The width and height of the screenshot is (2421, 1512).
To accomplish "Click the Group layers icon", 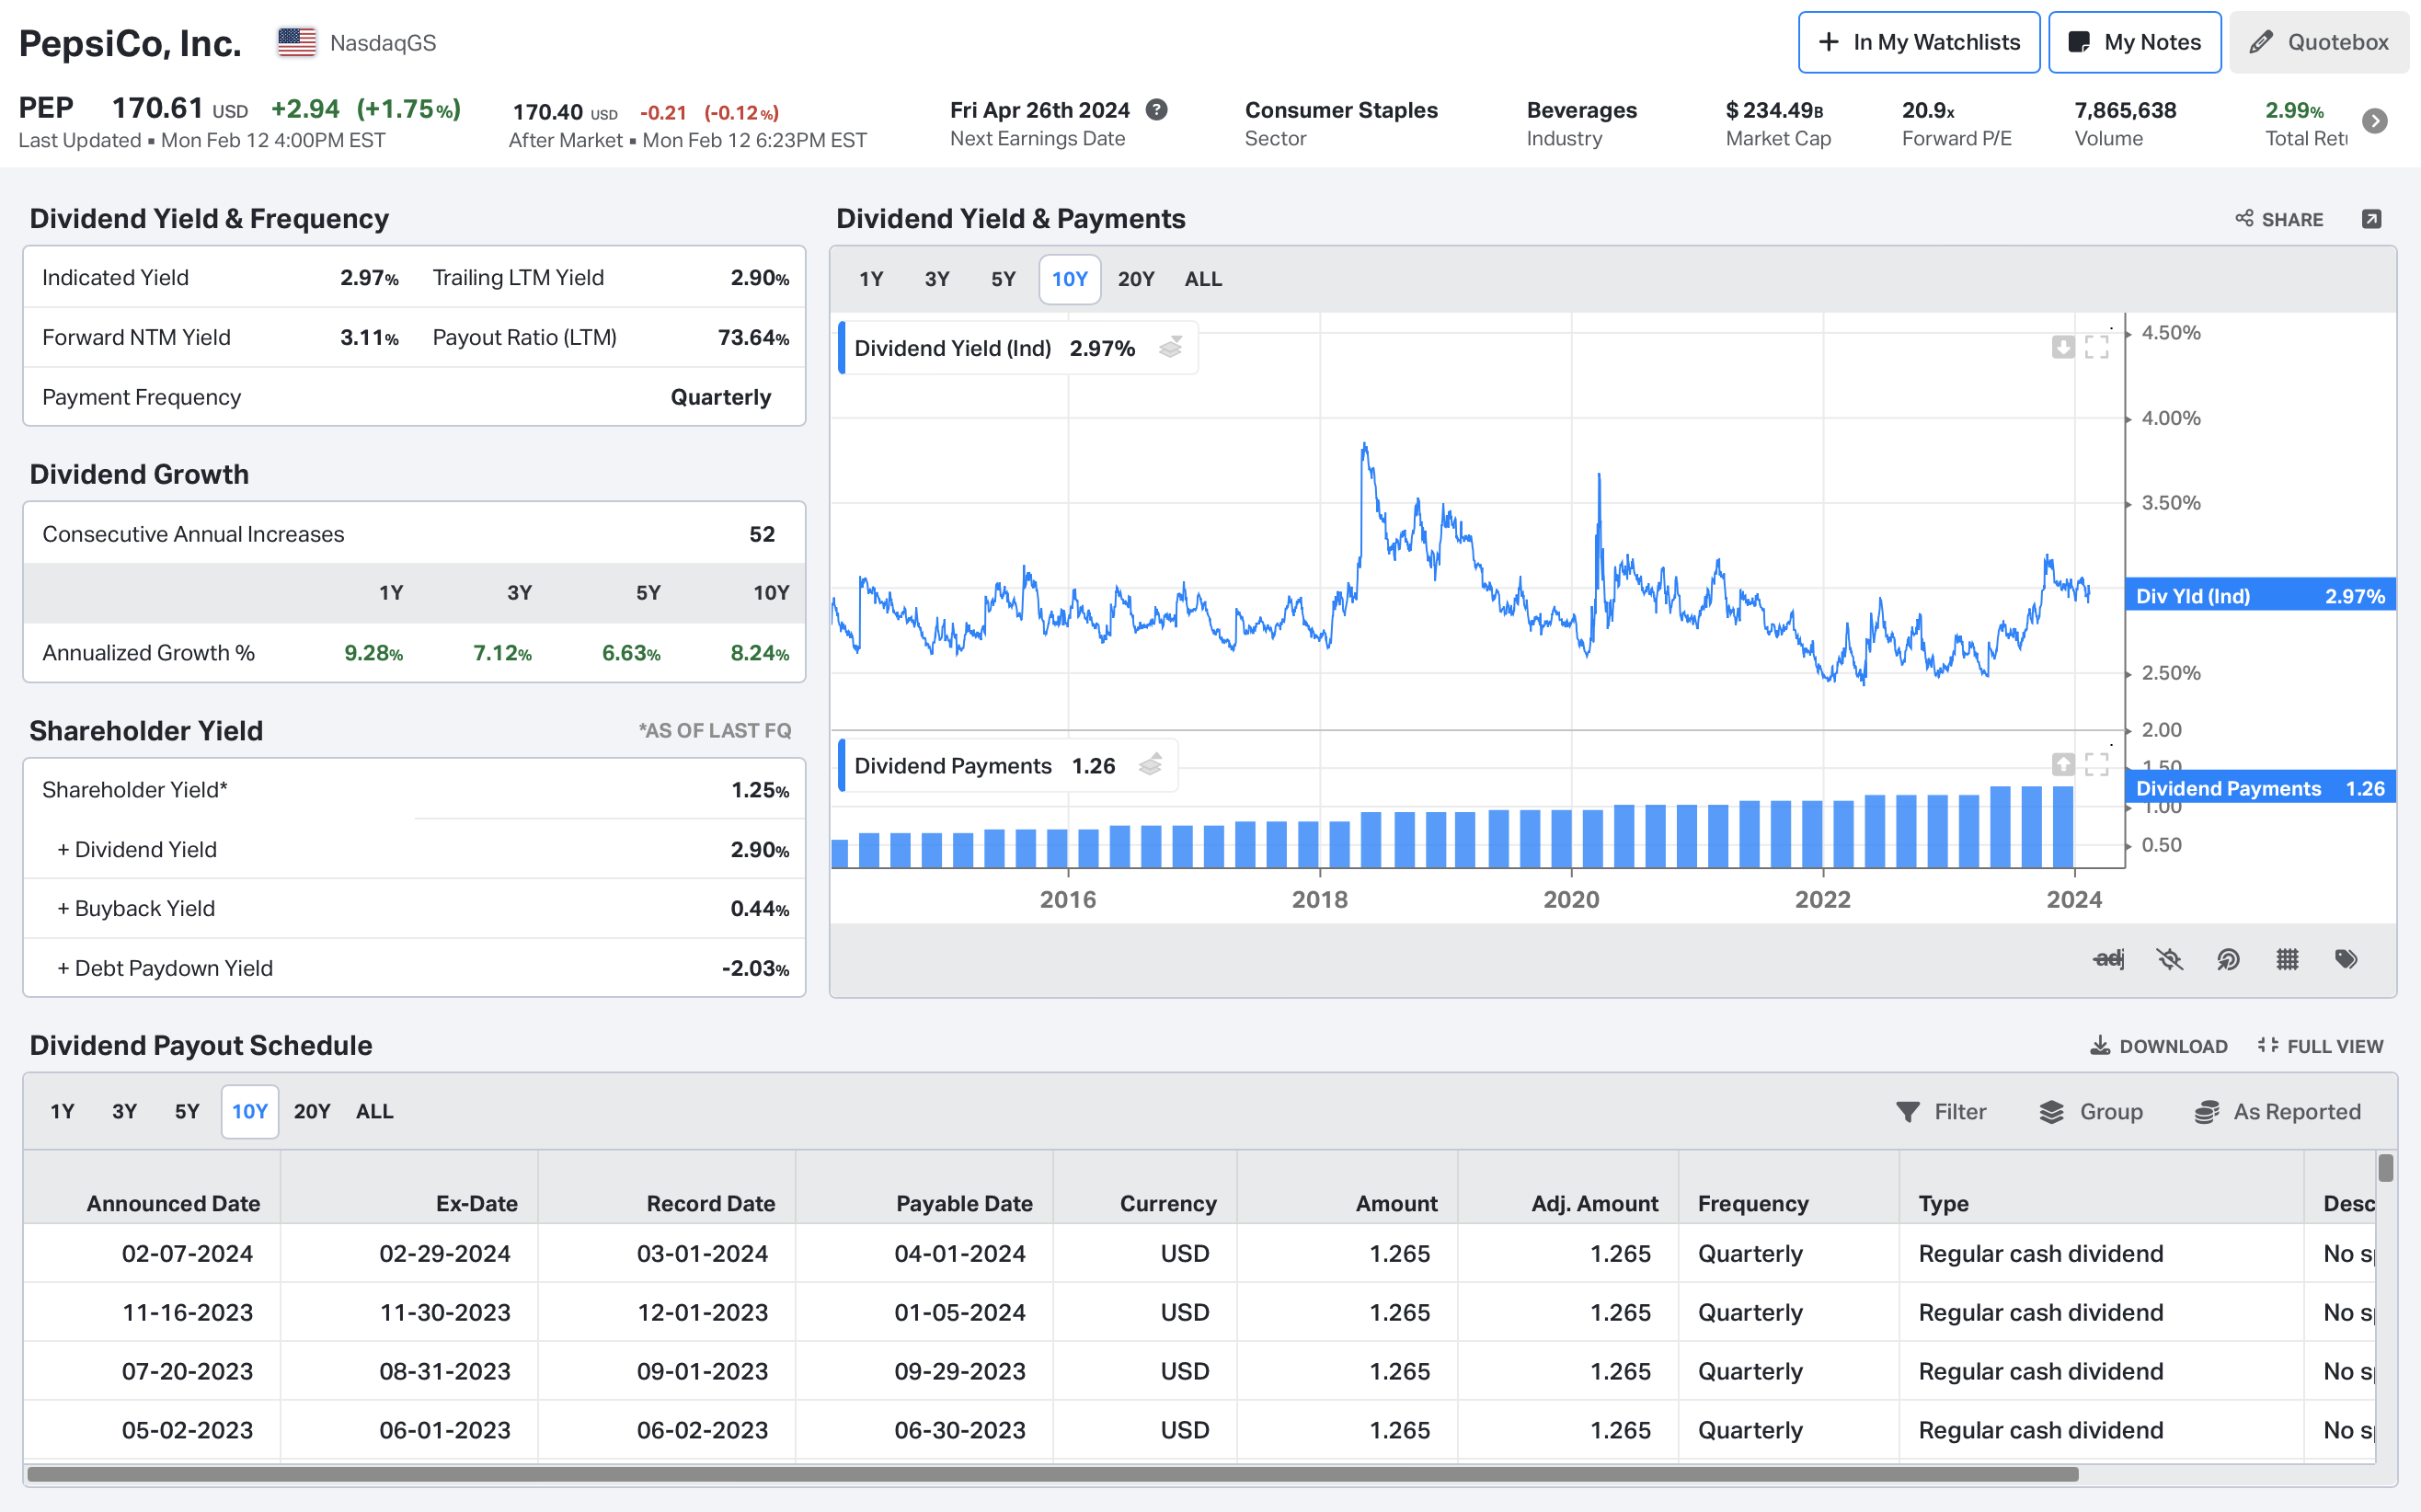I will coord(2052,1111).
